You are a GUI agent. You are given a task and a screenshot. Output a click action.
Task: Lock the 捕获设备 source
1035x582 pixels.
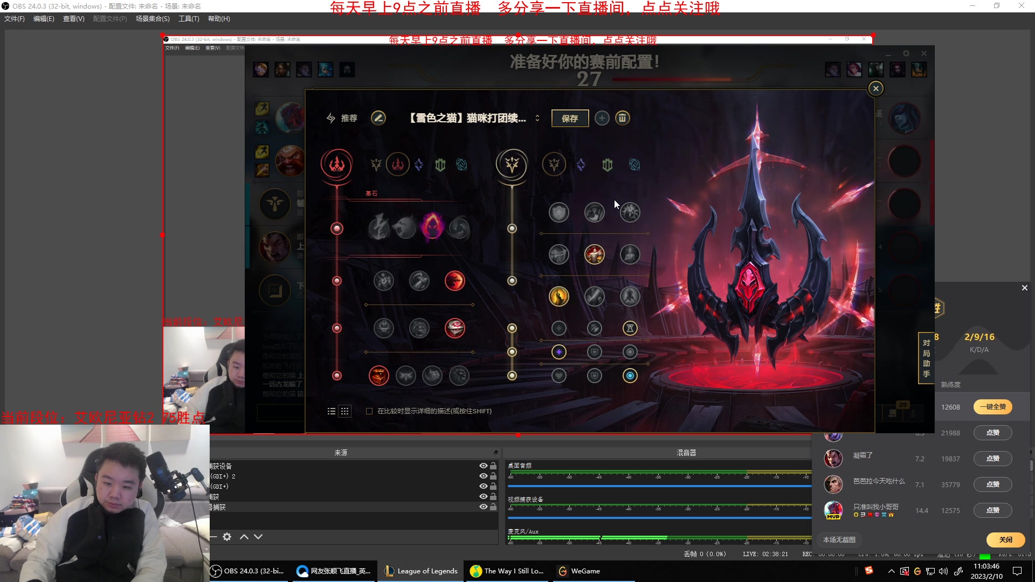point(493,466)
